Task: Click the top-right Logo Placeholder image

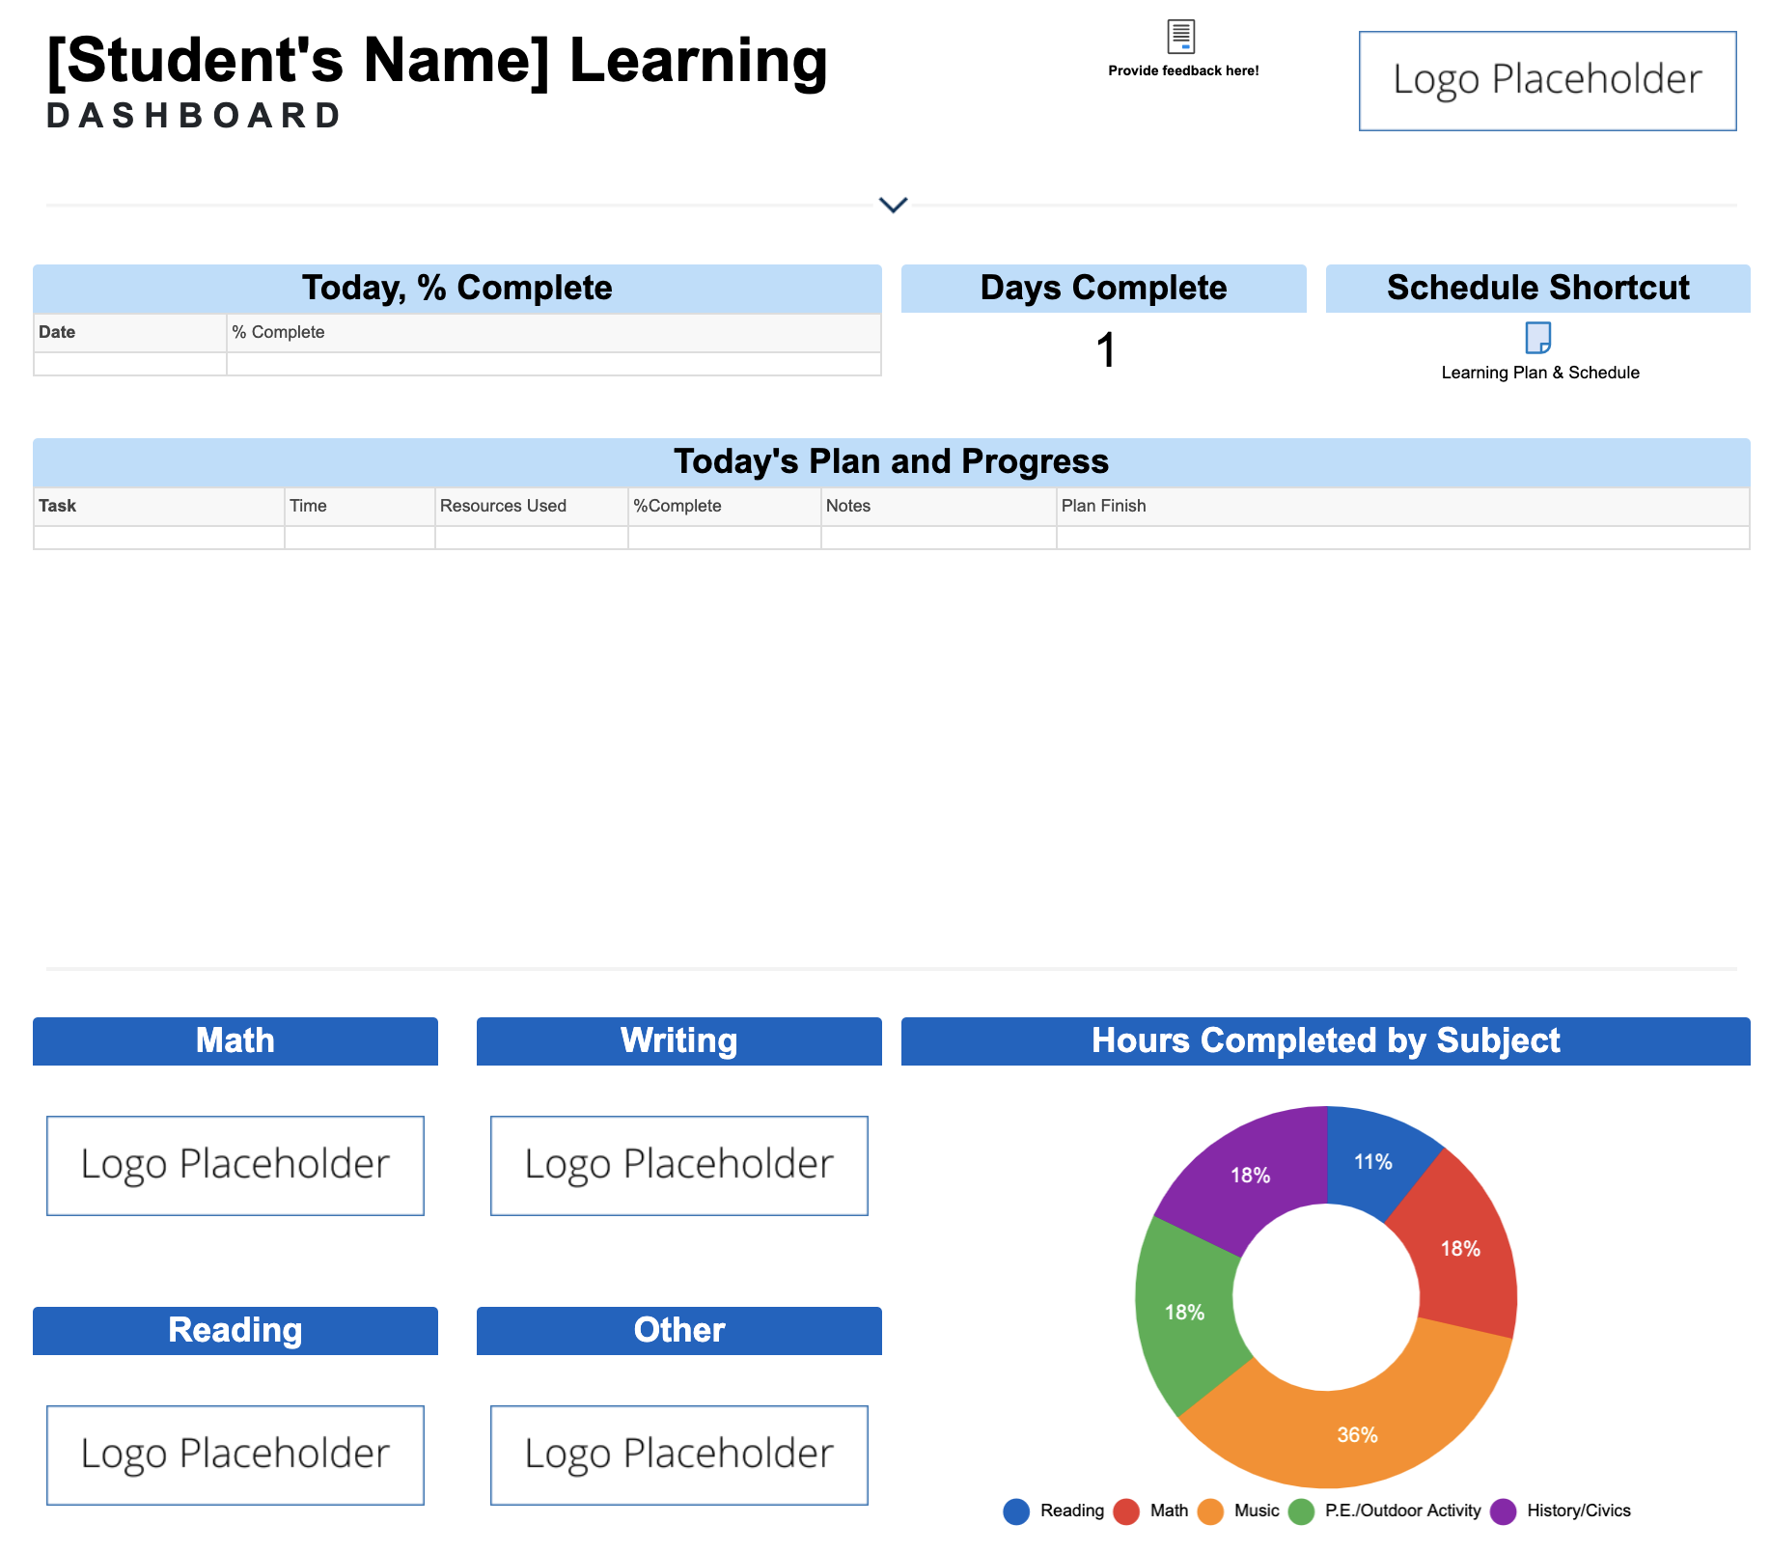Action: click(1547, 81)
